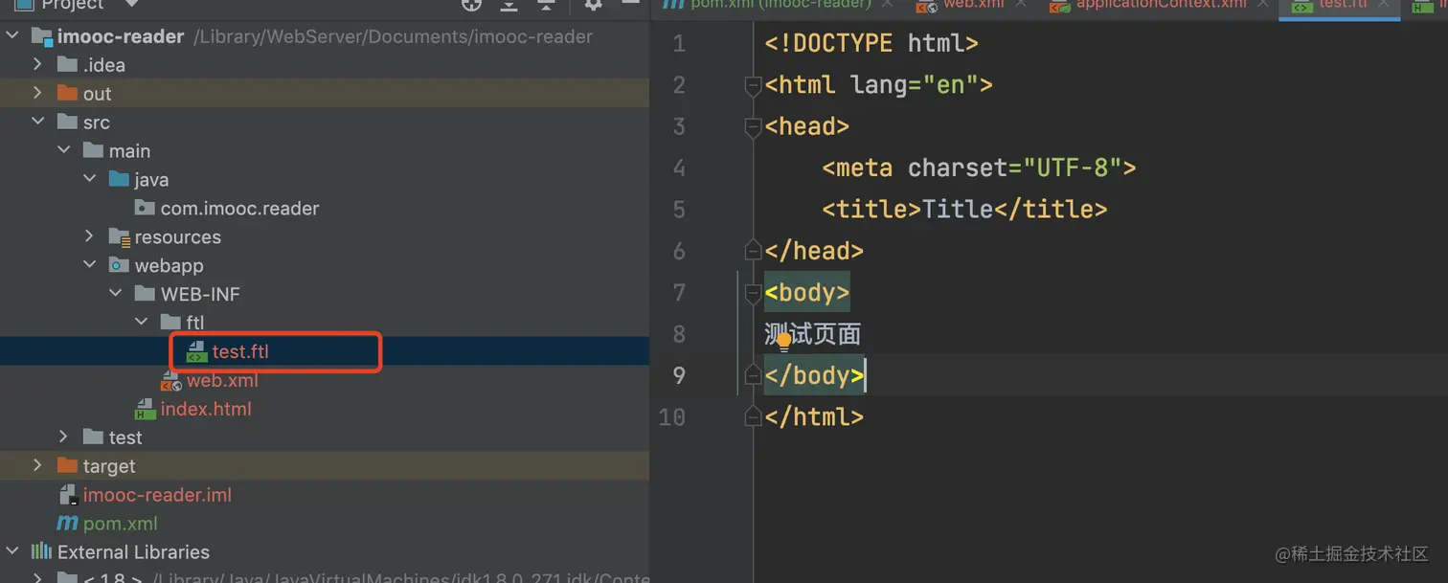Click the External Libraries bar-chart icon
This screenshot has height=583, width=1448.
click(41, 551)
